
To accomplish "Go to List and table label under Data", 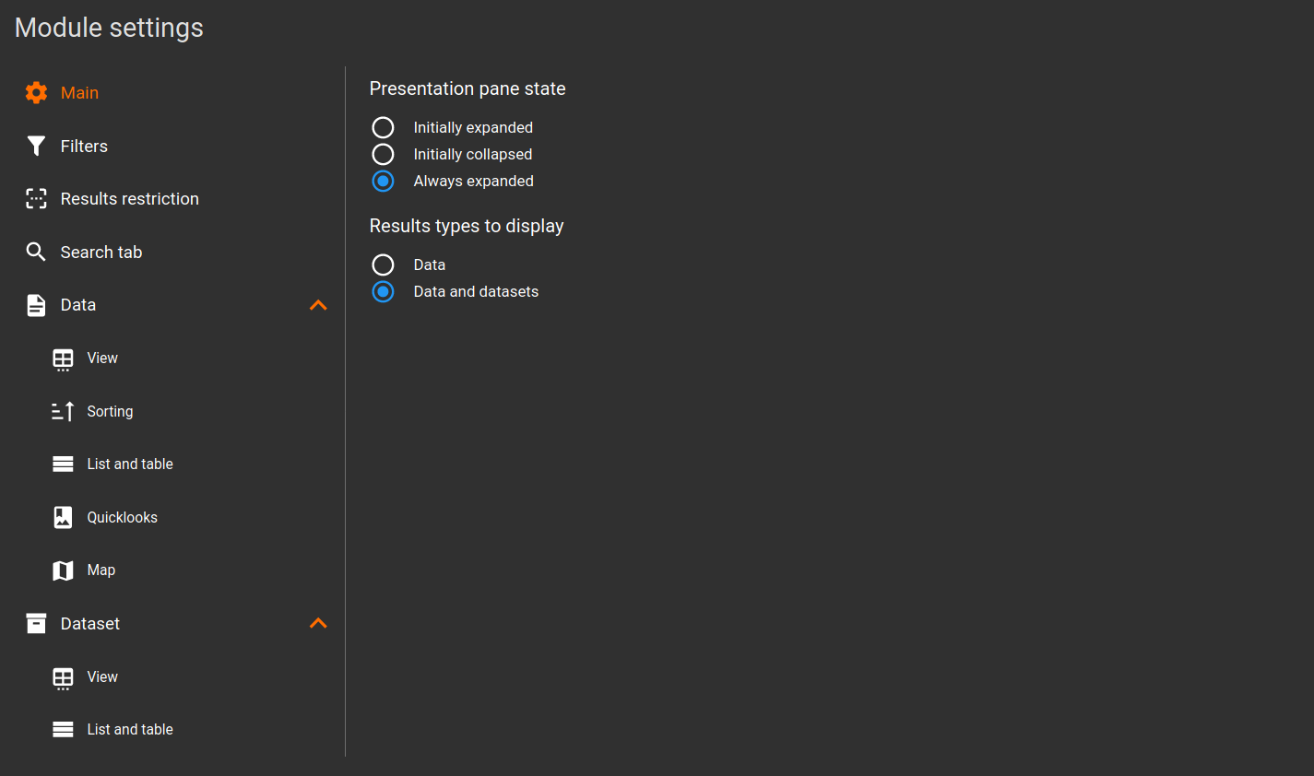I will [x=130, y=464].
